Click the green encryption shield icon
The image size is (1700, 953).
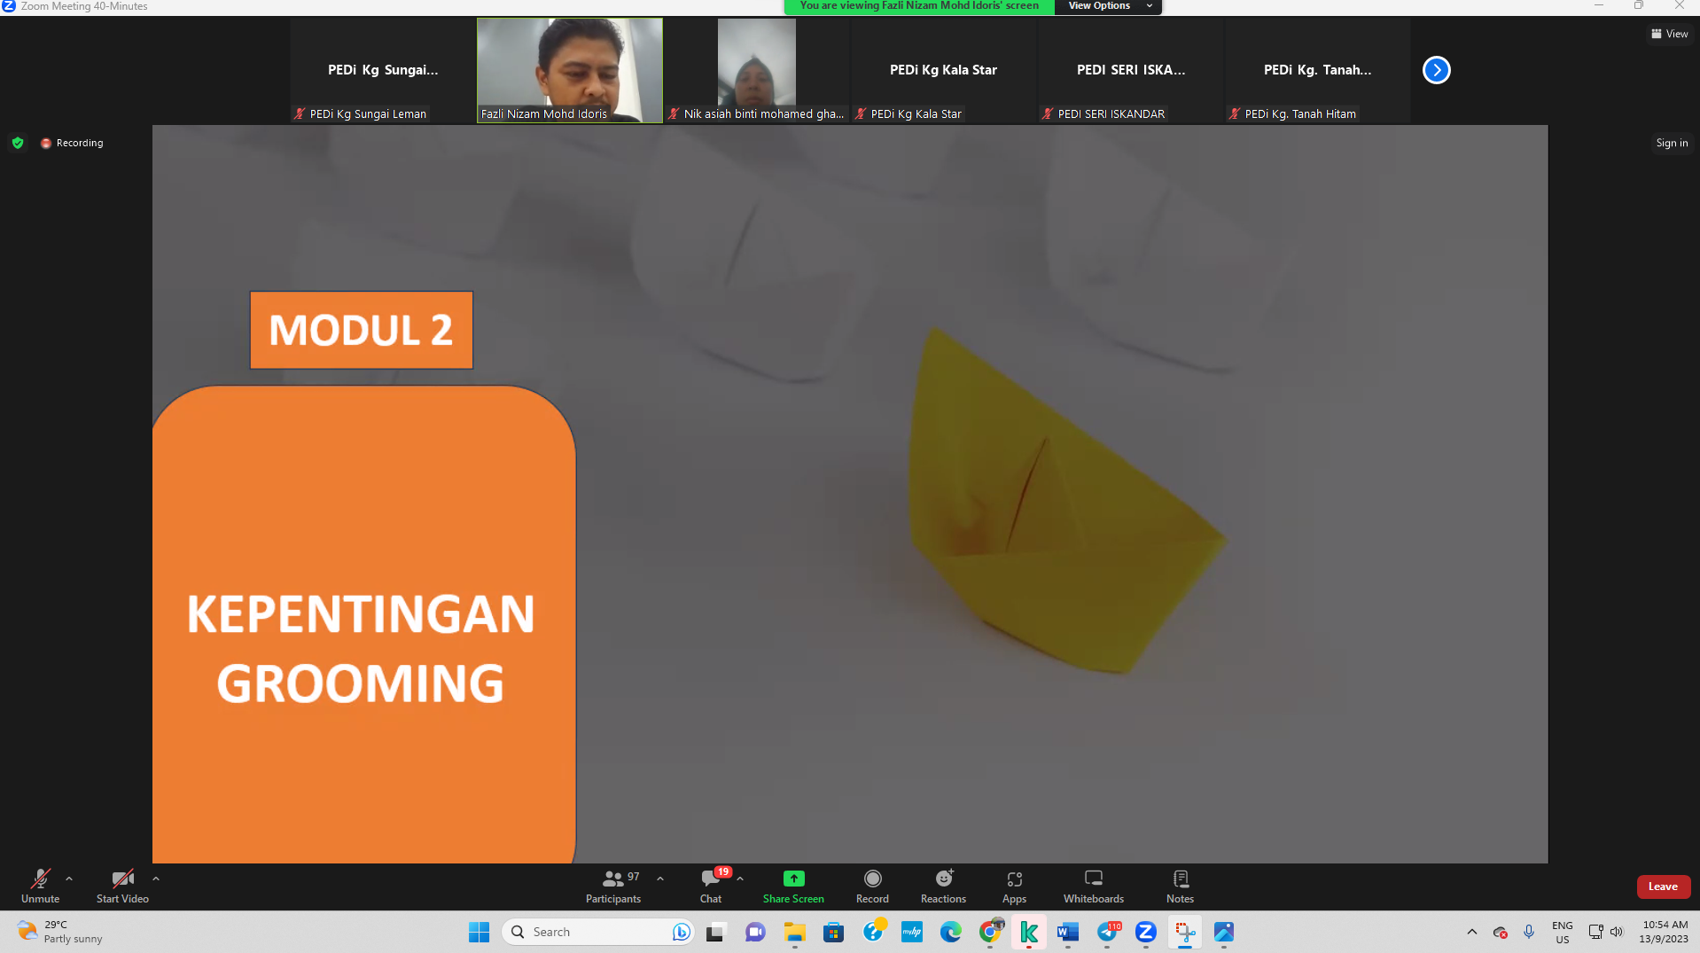tap(18, 143)
